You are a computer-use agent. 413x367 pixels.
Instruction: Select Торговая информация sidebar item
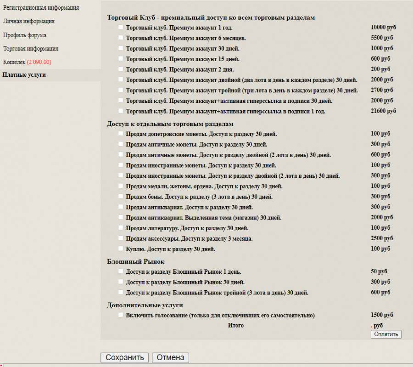tap(31, 49)
